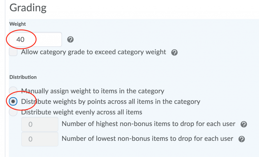Select manually assign weight to items

13,91
